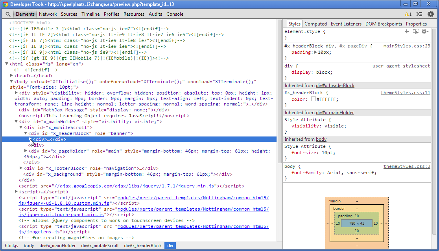Open the jquery.min.js script link
439x251 pixels.
pos(134,186)
